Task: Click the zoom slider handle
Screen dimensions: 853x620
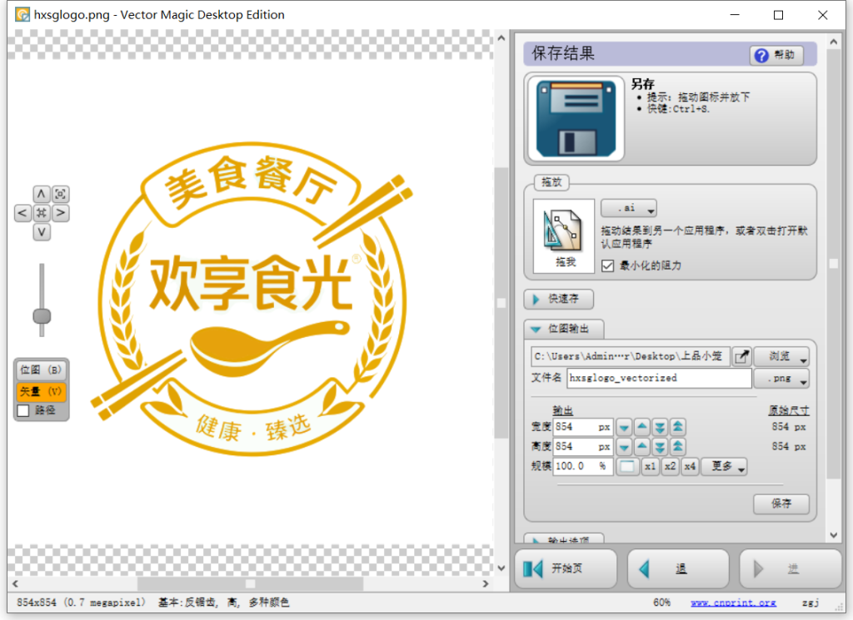Action: (x=42, y=316)
